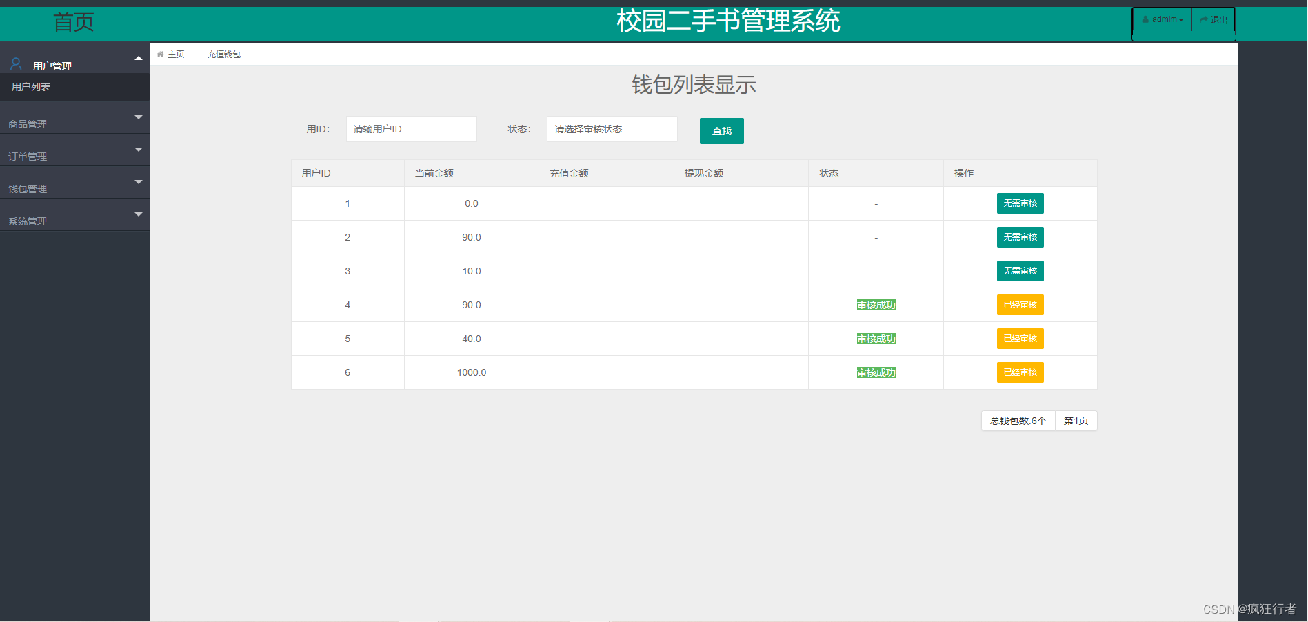Click the user avatar icon beside 用户管理
The height and width of the screenshot is (622, 1308).
coord(16,64)
